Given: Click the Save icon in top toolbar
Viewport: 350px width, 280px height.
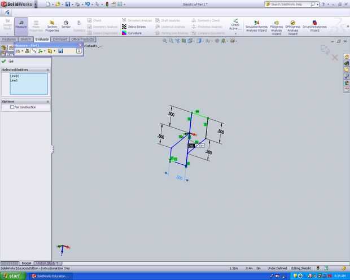Looking at the screenshot, I should click(x=68, y=4).
